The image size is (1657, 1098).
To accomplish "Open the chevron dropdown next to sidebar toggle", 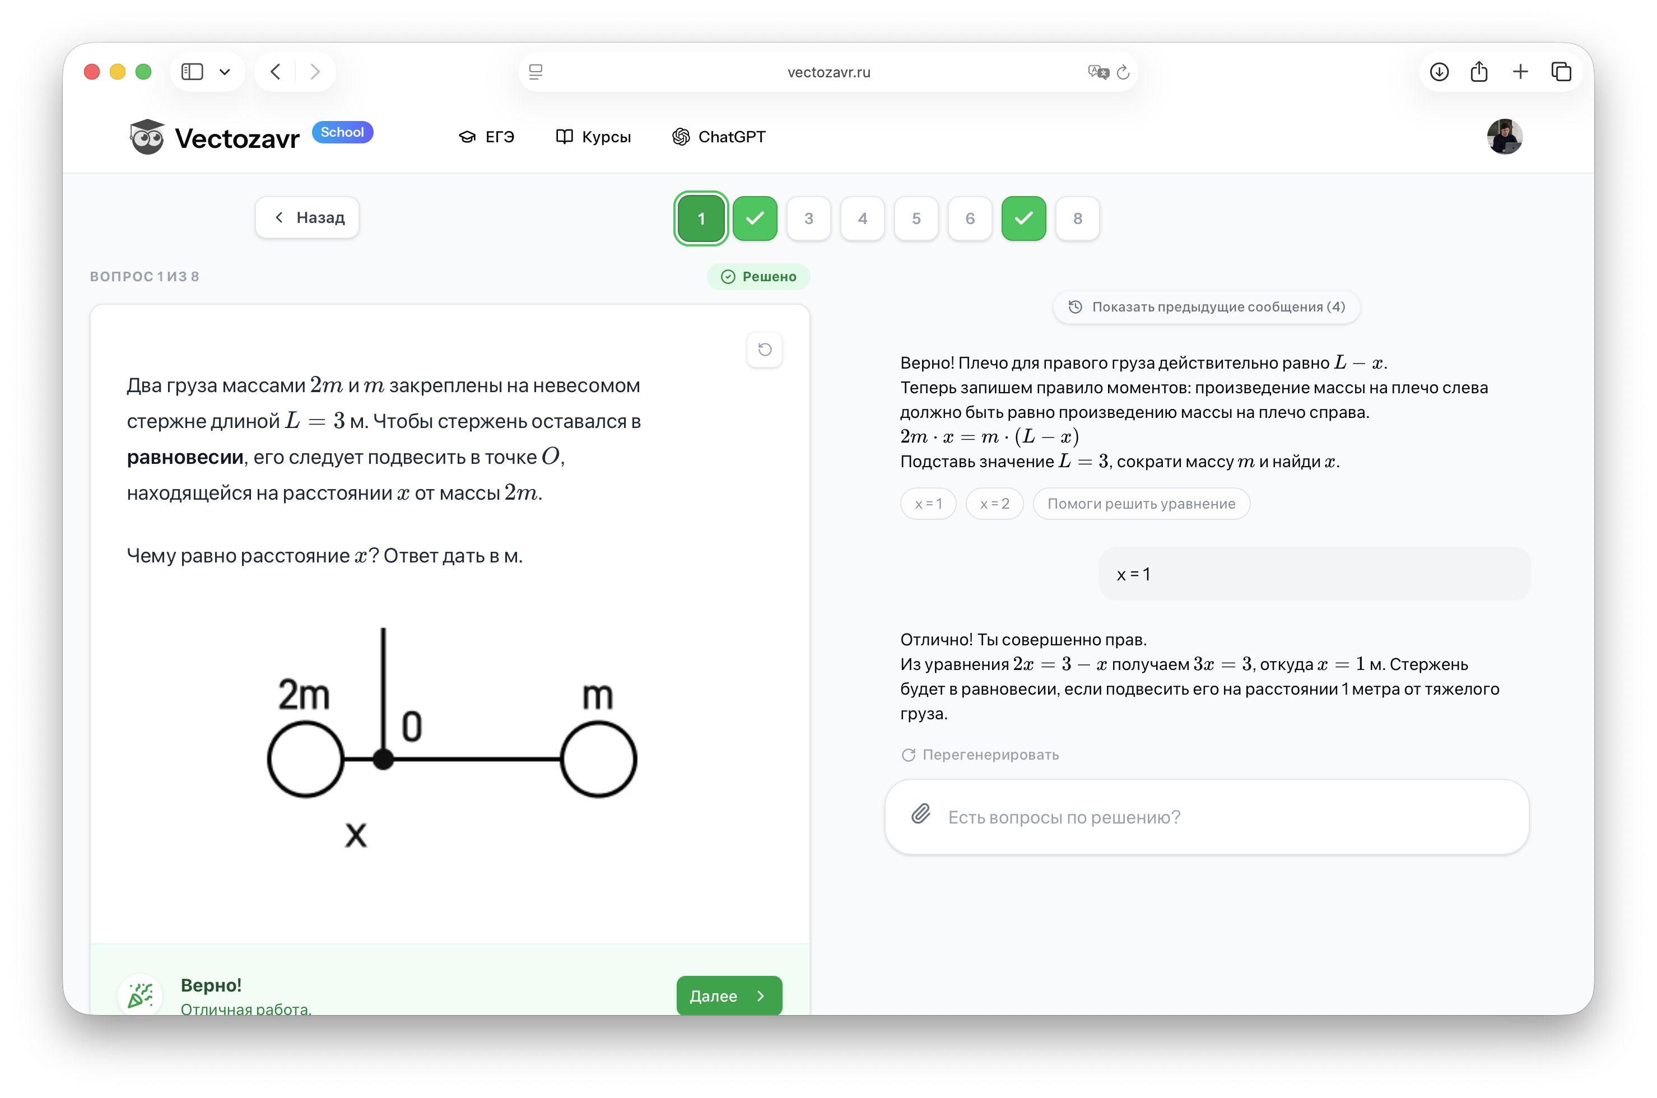I will (225, 72).
